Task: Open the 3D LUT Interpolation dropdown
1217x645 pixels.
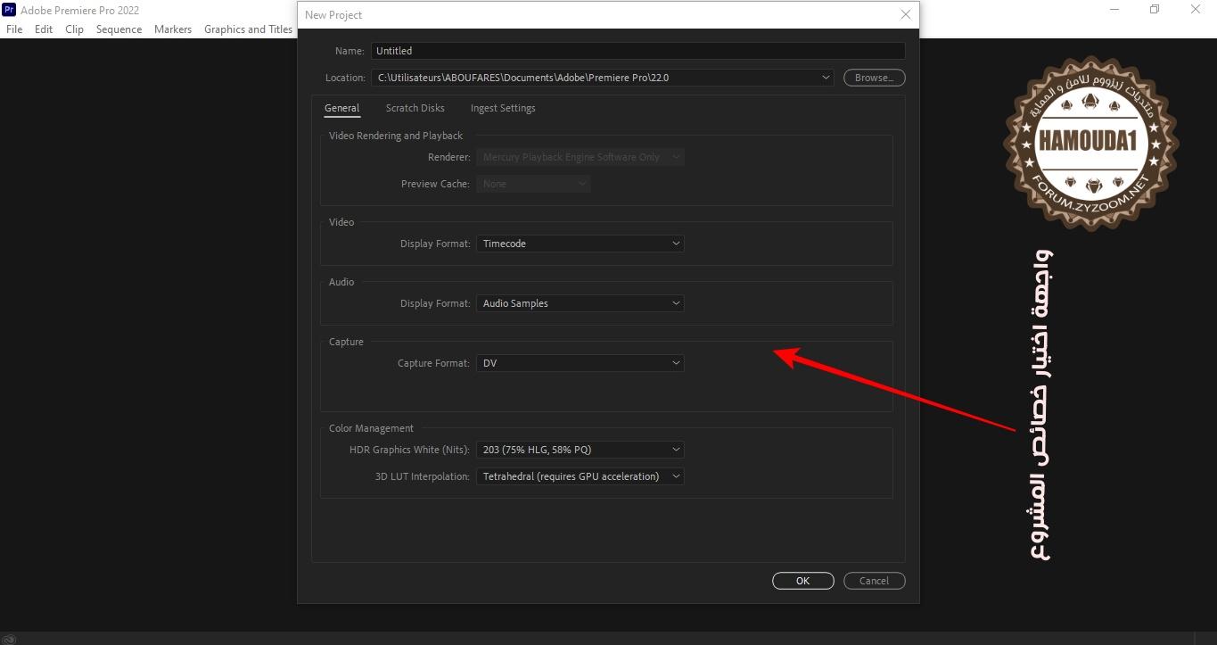Action: click(580, 476)
